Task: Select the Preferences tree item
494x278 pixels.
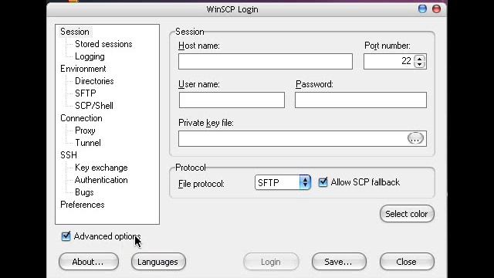Action: click(83, 205)
